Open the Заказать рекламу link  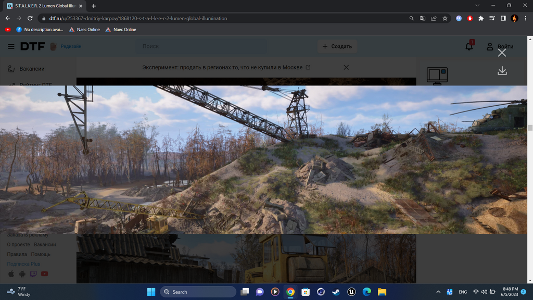click(28, 235)
